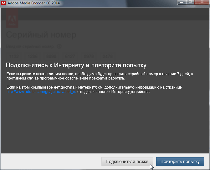Minimize the Adobe Media Encoder window
The width and height of the screenshot is (210, 170).
coord(182,2)
